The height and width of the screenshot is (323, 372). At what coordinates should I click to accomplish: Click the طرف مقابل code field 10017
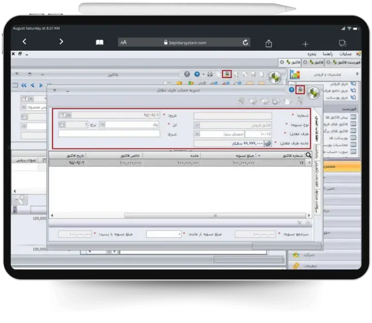coord(258,134)
